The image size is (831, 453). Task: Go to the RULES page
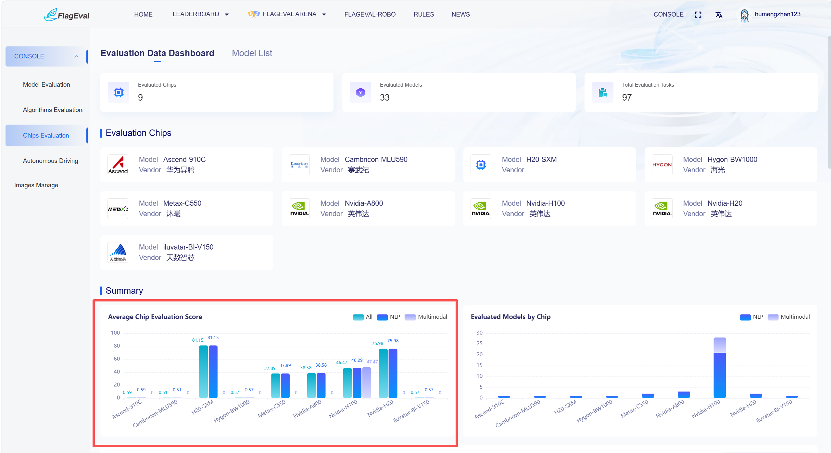423,14
